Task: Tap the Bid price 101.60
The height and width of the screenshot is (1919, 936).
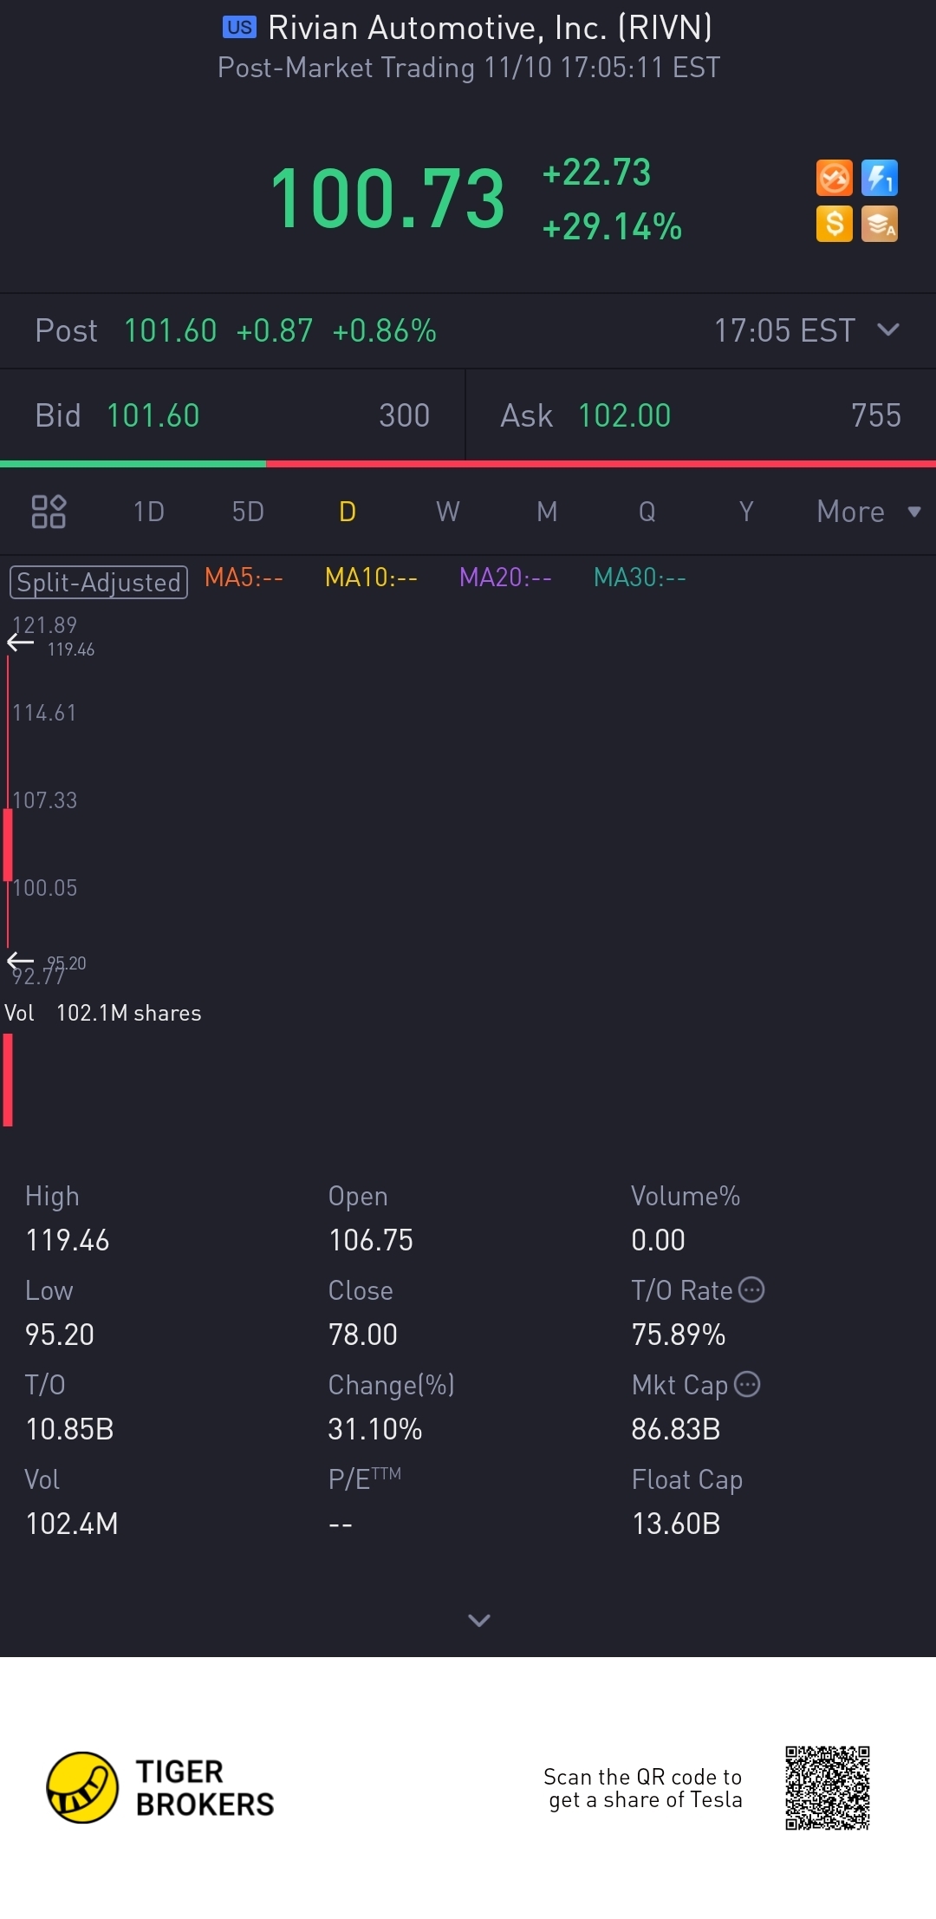Action: [x=153, y=415]
